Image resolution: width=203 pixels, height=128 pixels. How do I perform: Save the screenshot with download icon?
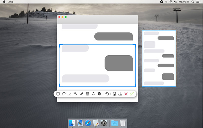pyautogui.click(x=120, y=94)
